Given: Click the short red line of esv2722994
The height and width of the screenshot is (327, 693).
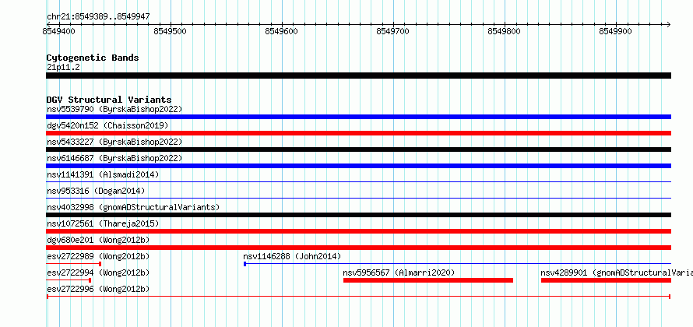Looking at the screenshot, I should click(x=69, y=280).
